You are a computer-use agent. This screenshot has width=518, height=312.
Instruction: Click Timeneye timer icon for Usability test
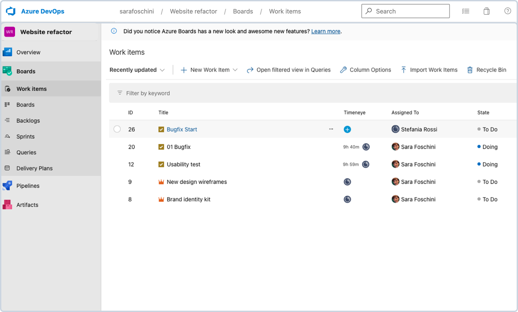(x=366, y=164)
